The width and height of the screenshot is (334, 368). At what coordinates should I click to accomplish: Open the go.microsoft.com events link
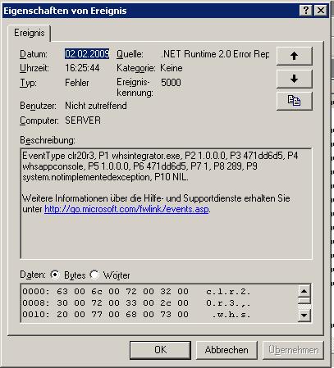coord(126,209)
